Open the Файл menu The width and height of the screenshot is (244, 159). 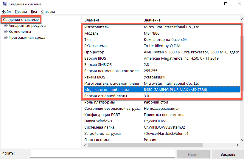click(6, 12)
